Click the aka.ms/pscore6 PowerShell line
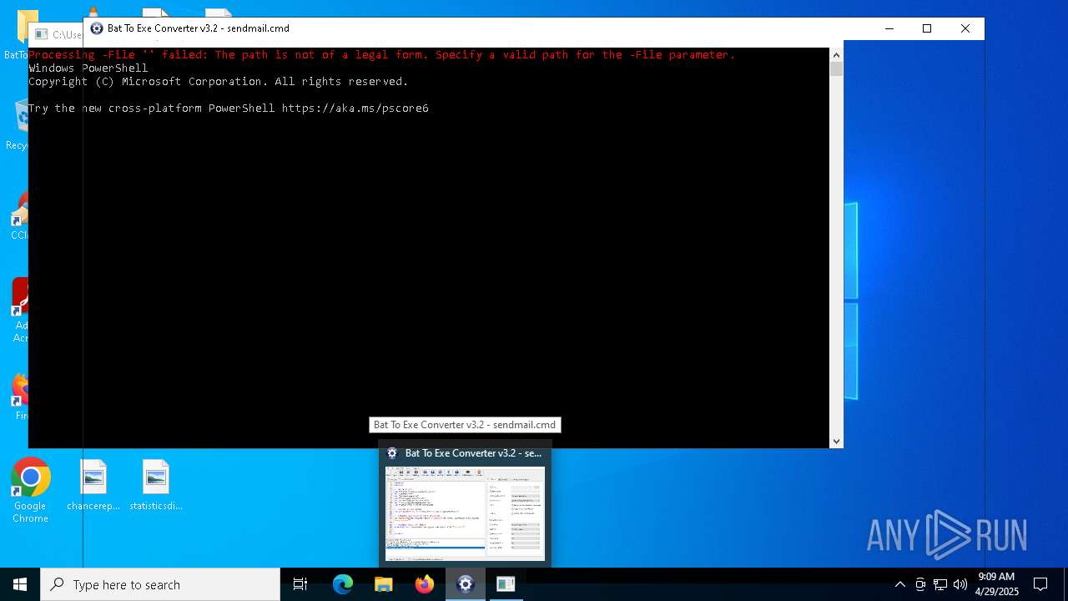The width and height of the screenshot is (1068, 601). tap(229, 109)
